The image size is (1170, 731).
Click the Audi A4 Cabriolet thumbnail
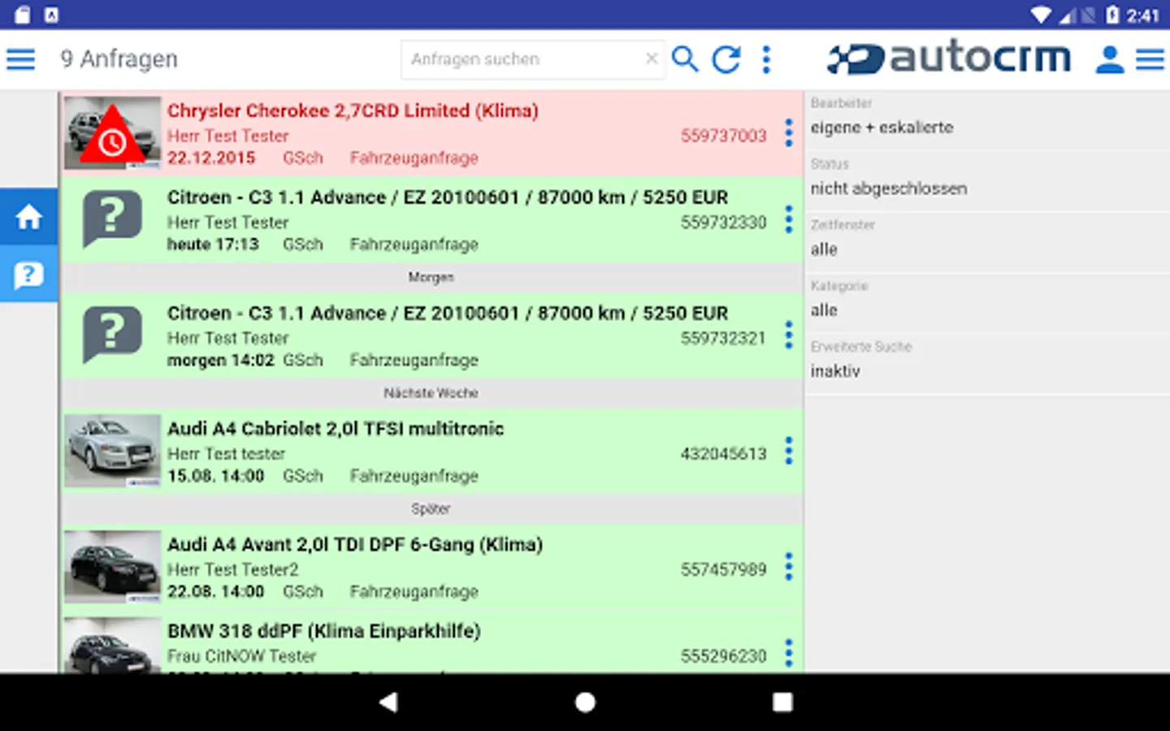click(112, 451)
